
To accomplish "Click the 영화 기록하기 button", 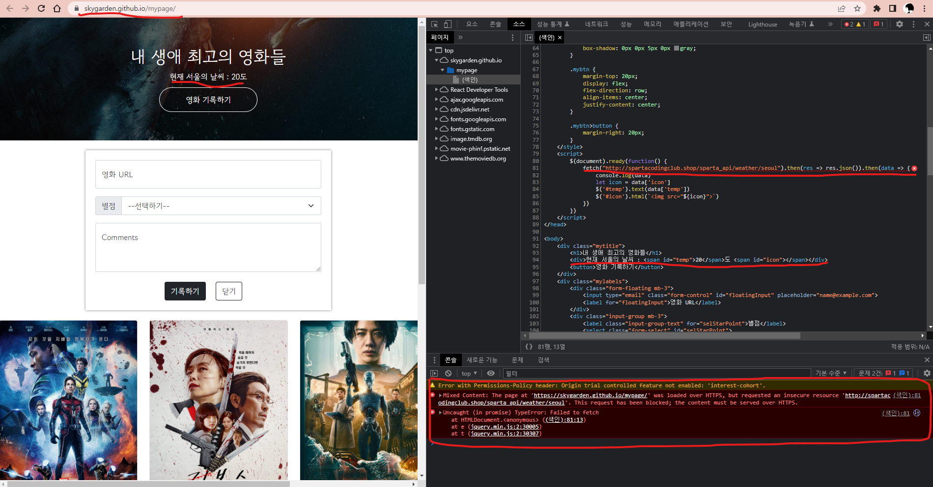I will (x=208, y=100).
